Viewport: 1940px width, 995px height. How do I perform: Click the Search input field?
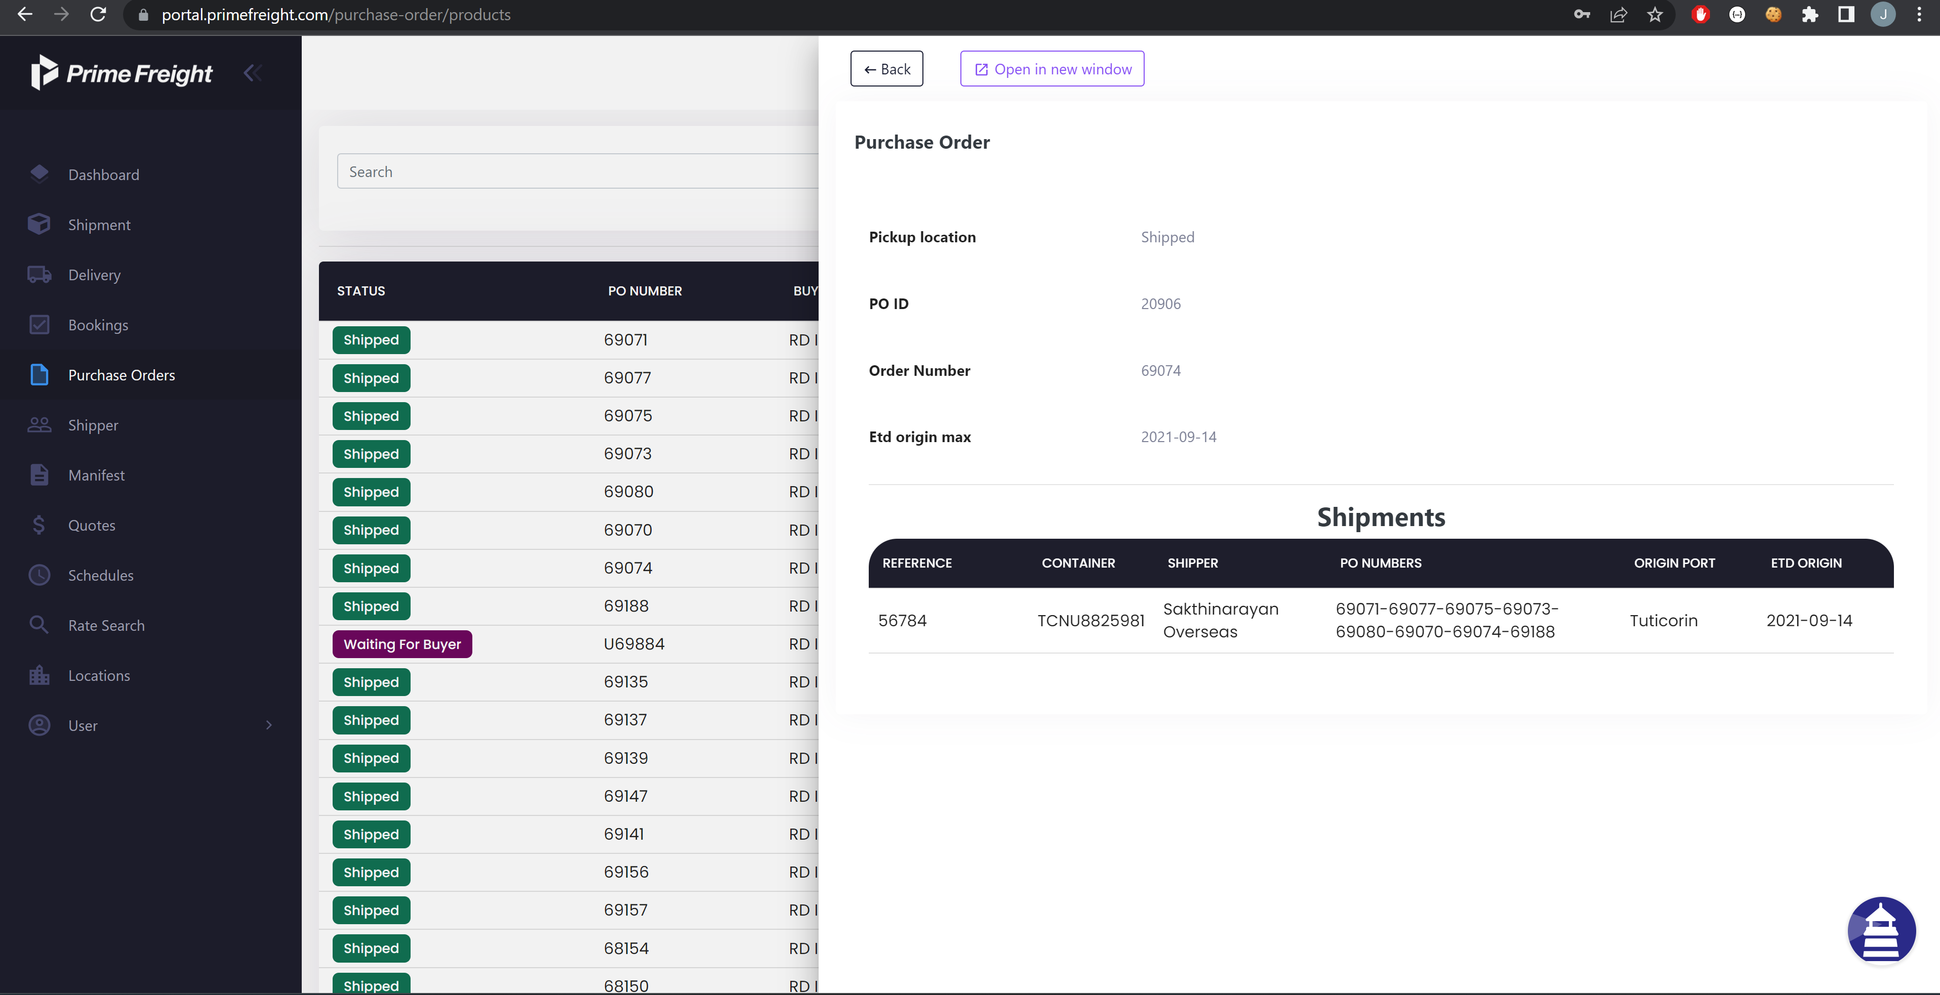pos(578,171)
